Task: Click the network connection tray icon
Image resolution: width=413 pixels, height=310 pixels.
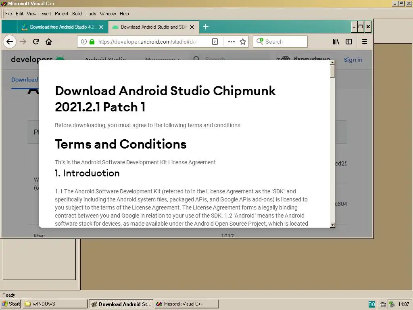Action: pos(392,304)
